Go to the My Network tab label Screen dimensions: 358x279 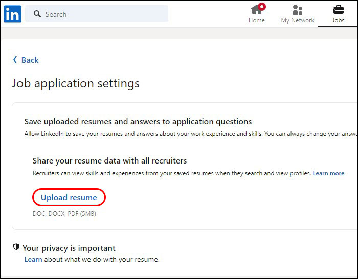(297, 20)
